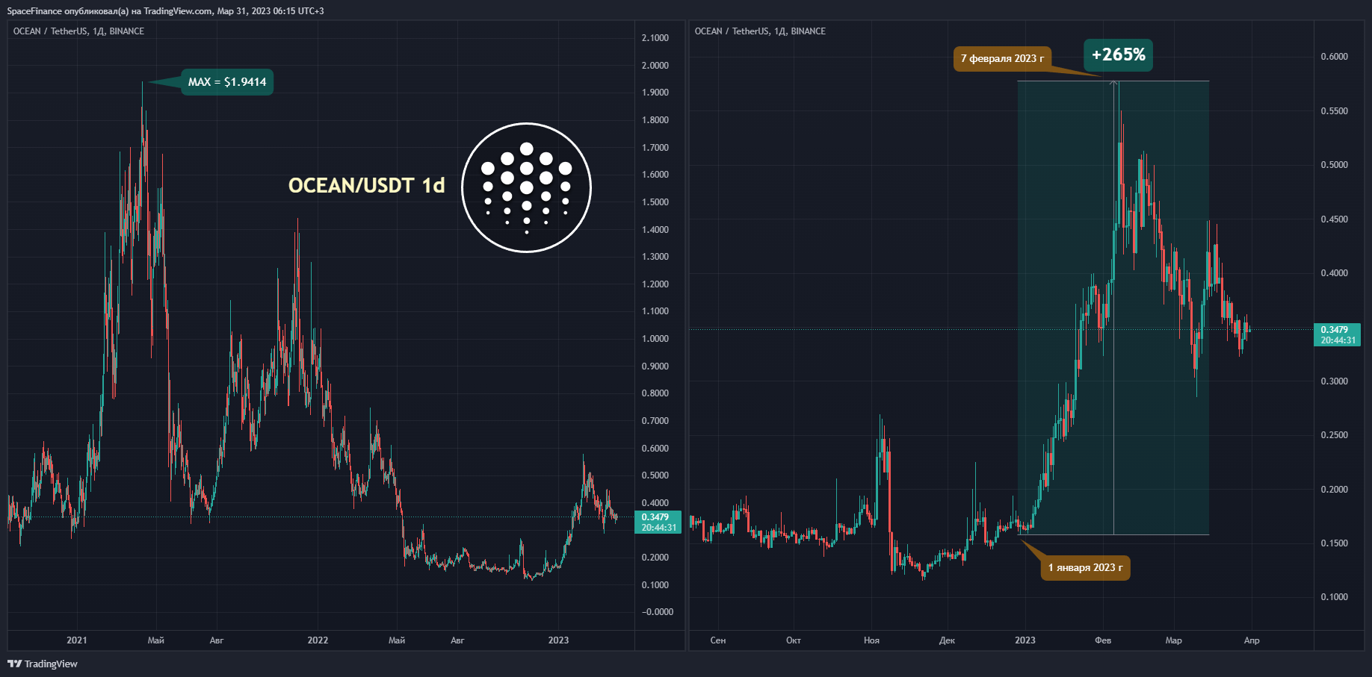The image size is (1372, 677).
Task: Click the 0.6000 label on right price axis
Action: [x=1335, y=57]
